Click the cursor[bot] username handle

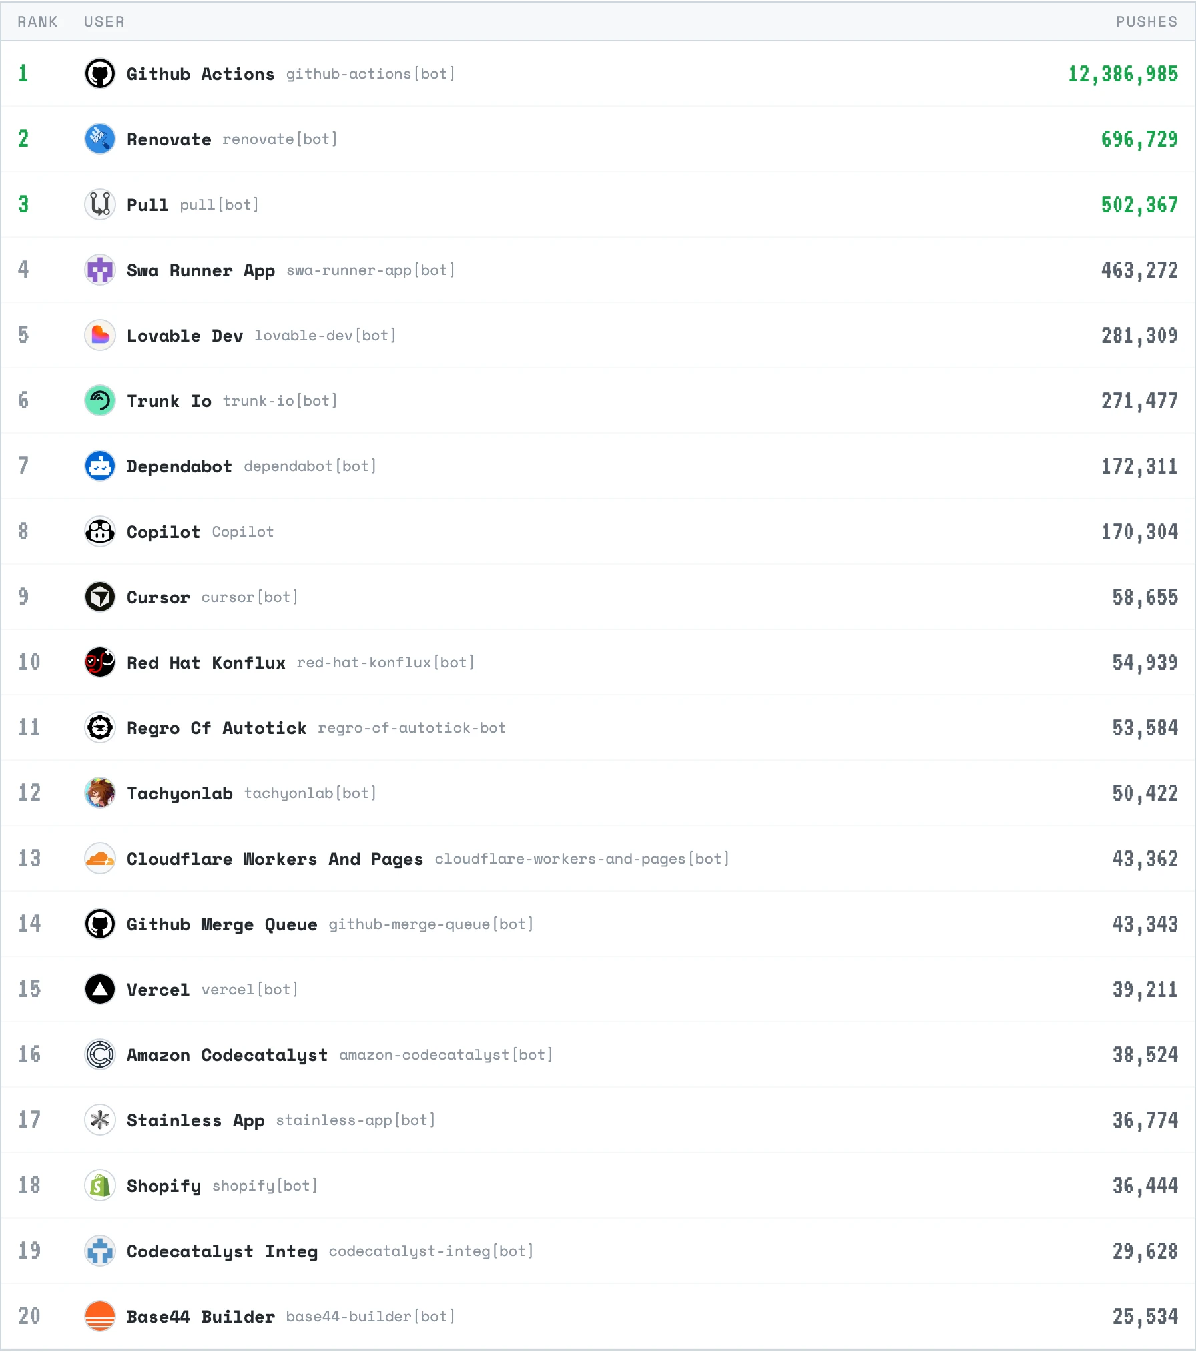250,597
